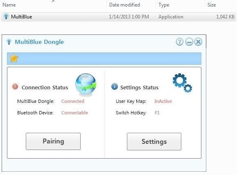237x175 pixels.
Task: Click the yellow star icon in blue bar
Action: pyautogui.click(x=14, y=58)
